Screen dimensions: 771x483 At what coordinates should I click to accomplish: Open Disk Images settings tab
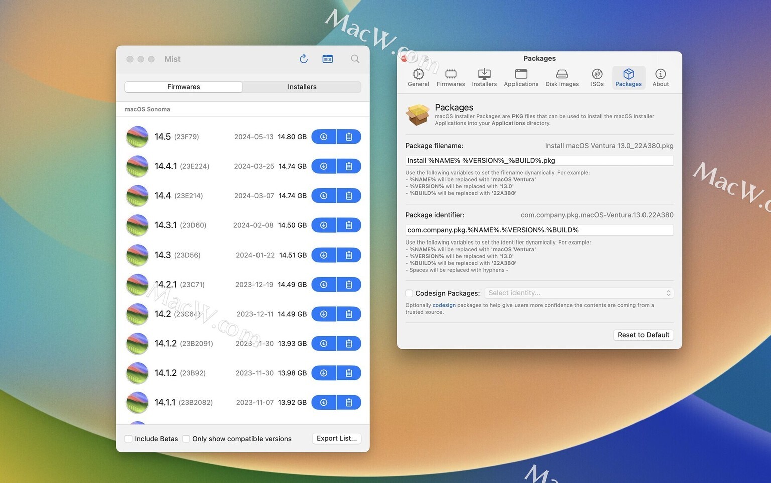[x=562, y=78]
